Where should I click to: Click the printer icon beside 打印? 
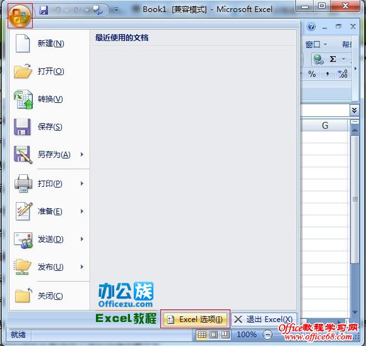pos(23,184)
